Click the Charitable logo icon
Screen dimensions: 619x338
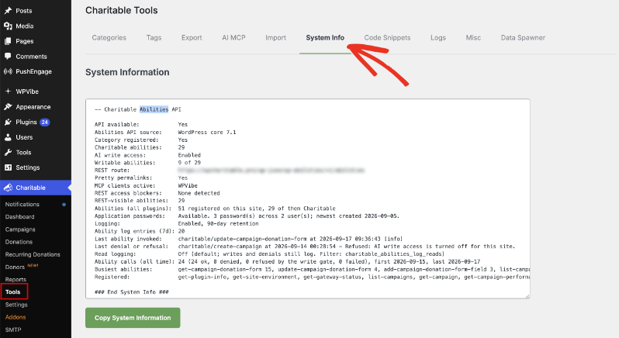8,188
